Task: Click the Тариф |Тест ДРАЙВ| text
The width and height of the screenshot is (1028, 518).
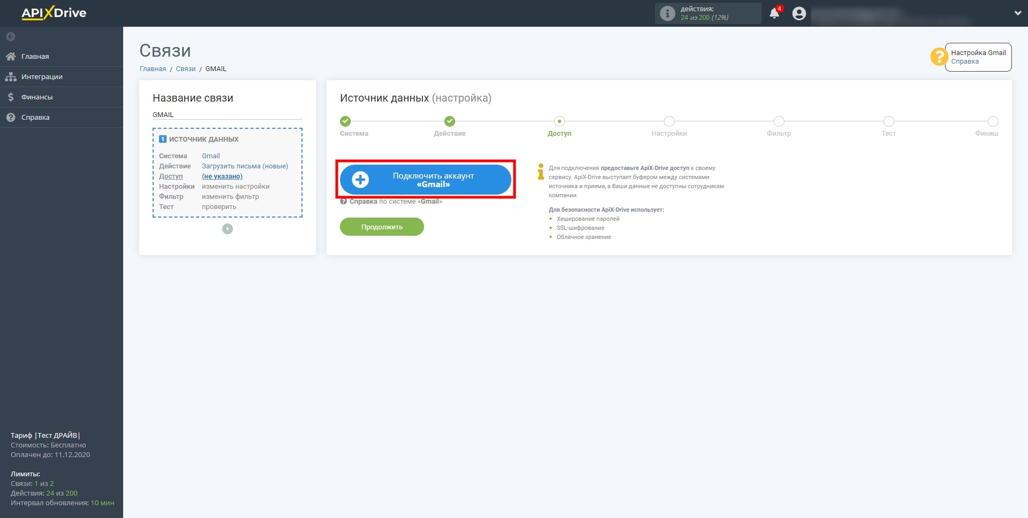Action: (x=46, y=435)
